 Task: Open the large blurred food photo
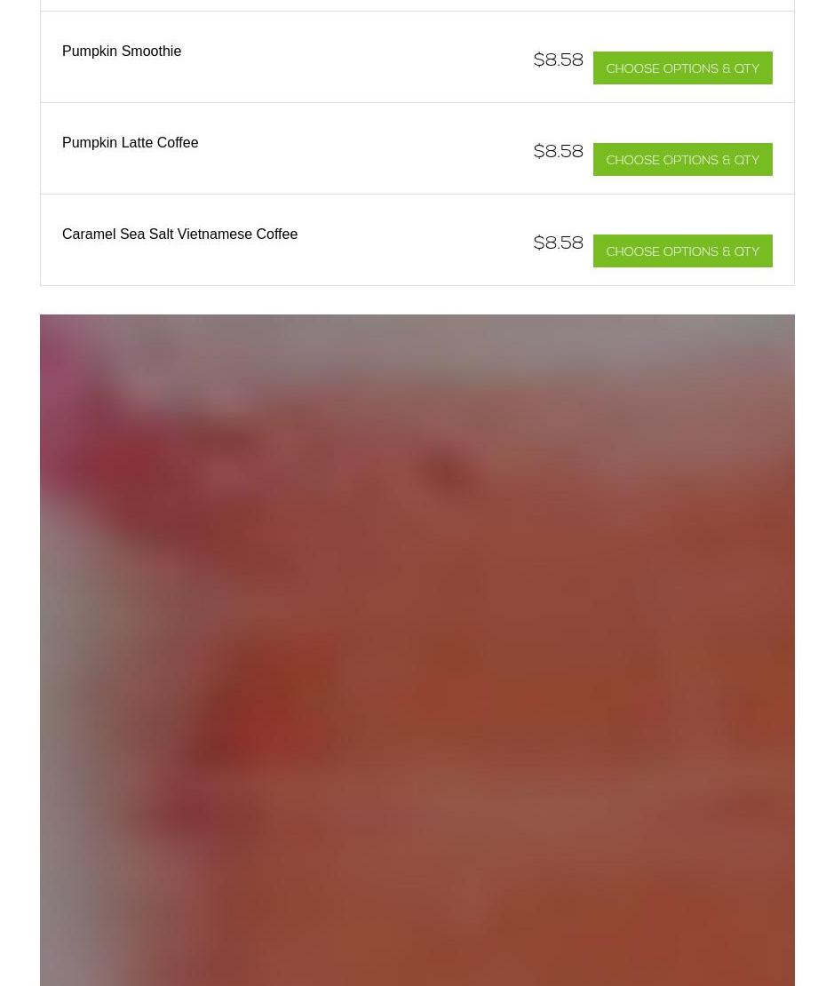click(x=417, y=650)
